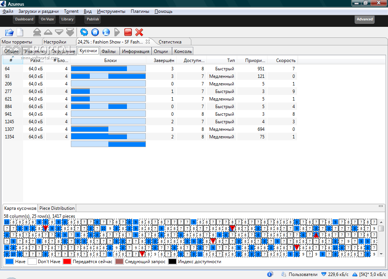
Task: Click the Пользователи status bar label
Action: click(x=303, y=274)
